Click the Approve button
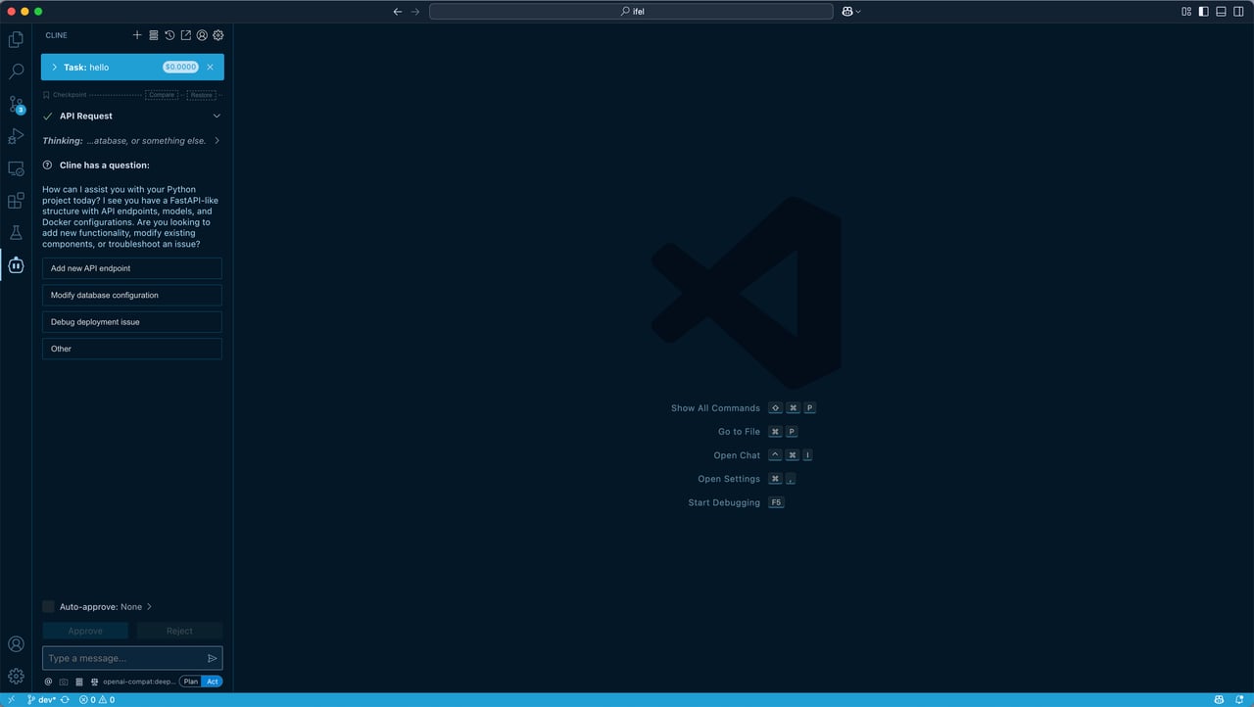 pyautogui.click(x=85, y=631)
